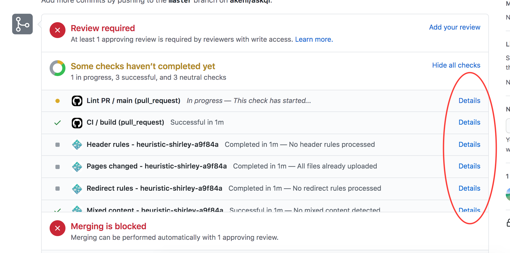Open Details for the Mixed content check

[469, 209]
